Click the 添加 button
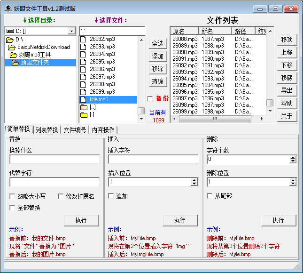The height and width of the screenshot is (273, 303). coord(158,56)
